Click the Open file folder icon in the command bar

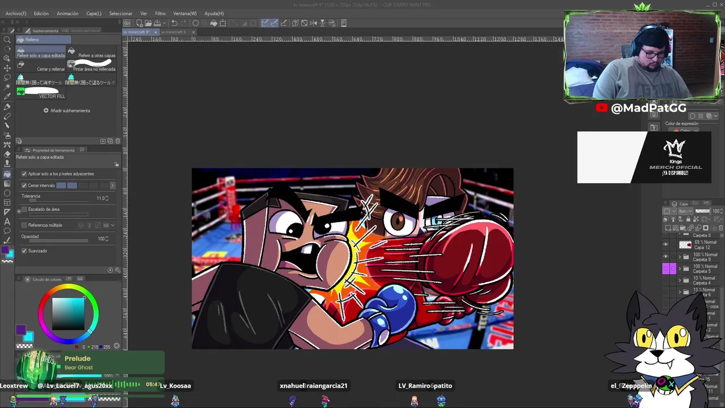point(148,23)
